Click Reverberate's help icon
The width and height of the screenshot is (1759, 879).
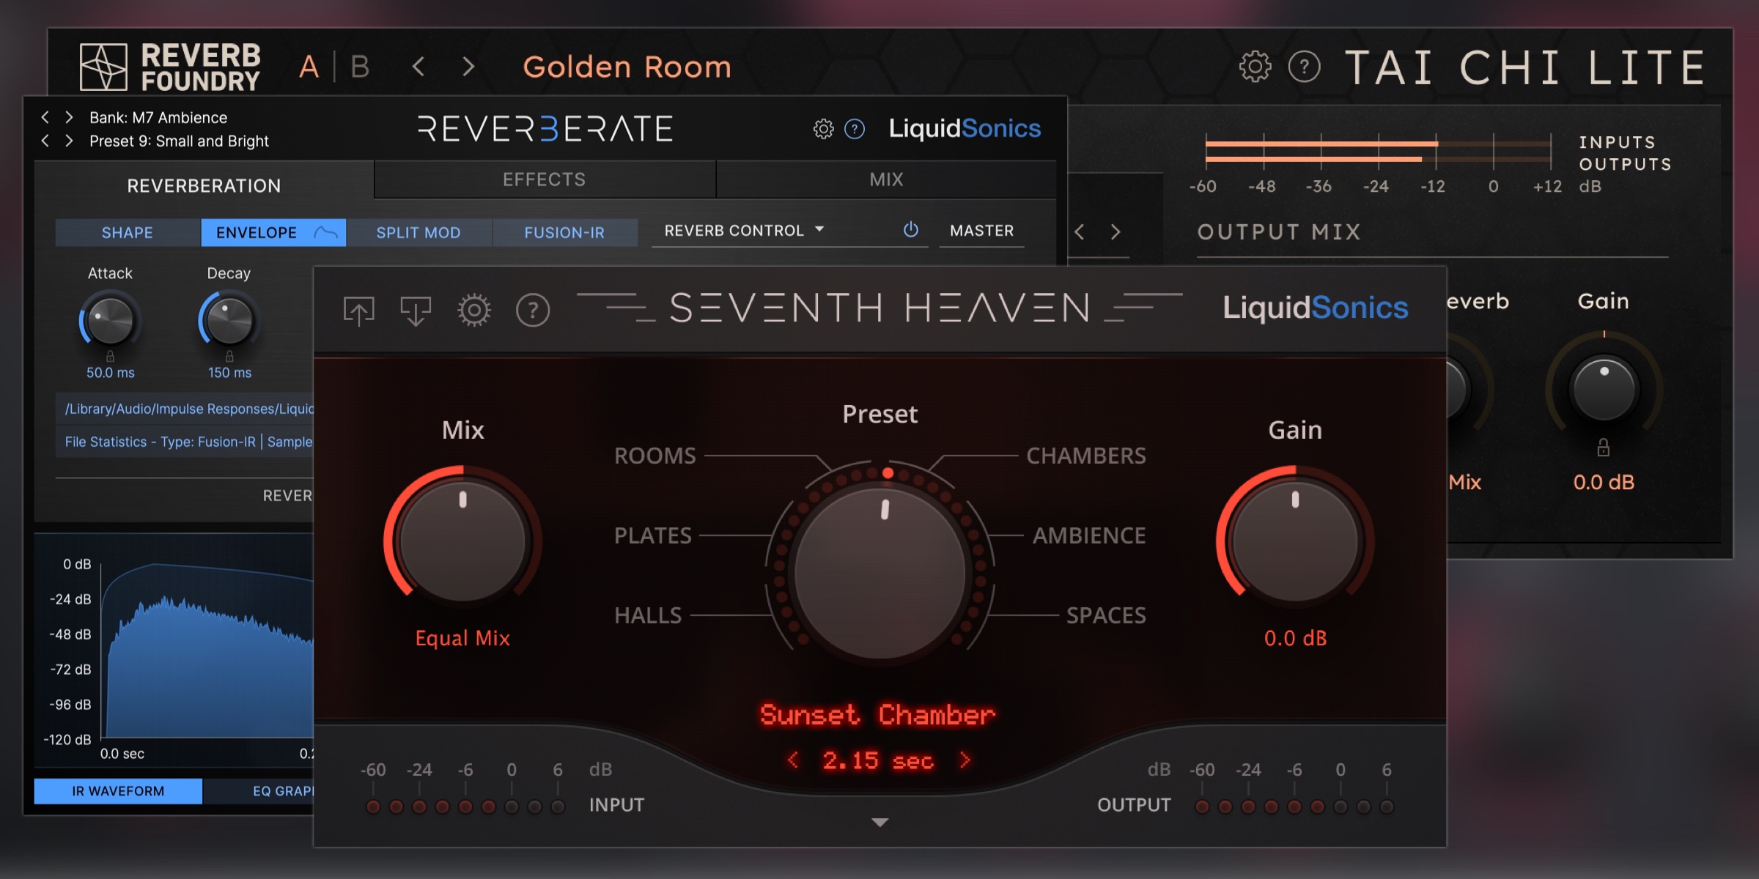click(855, 129)
